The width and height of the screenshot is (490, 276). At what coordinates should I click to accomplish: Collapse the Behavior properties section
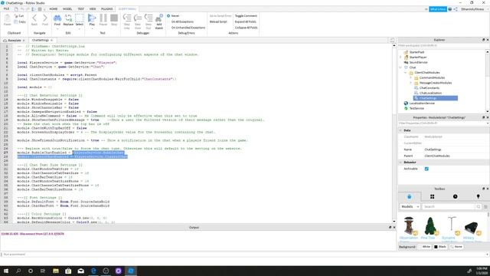[x=400, y=162]
